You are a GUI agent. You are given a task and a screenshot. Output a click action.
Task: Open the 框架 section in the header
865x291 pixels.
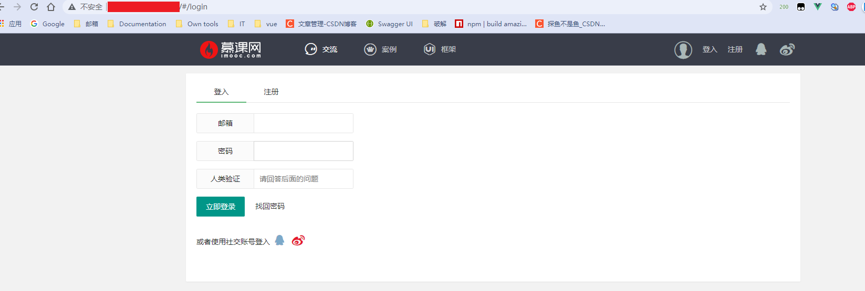coord(440,49)
